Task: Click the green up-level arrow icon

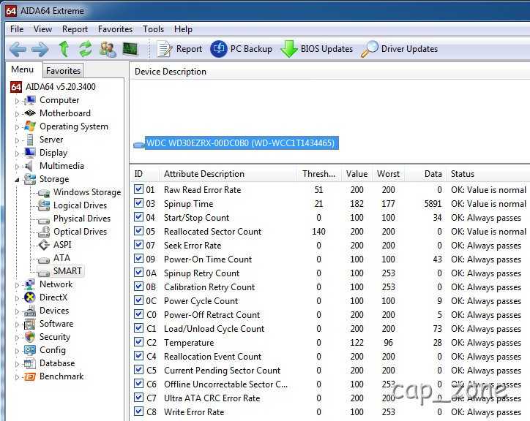Action: point(64,49)
